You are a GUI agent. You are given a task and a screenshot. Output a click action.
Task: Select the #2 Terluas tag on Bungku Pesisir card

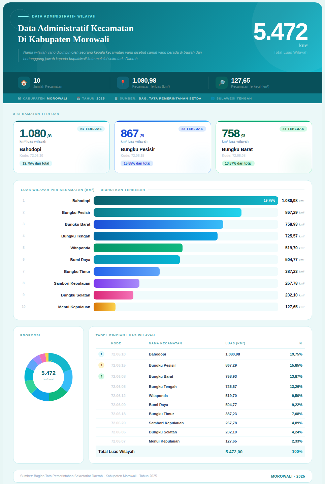coord(192,129)
